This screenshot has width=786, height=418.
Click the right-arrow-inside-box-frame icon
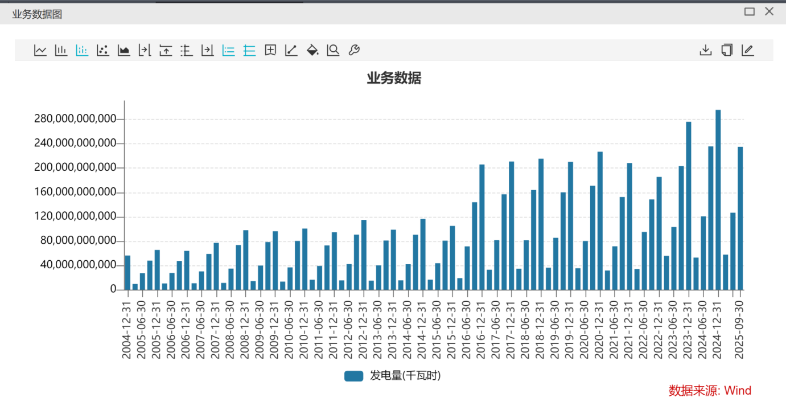(x=208, y=51)
